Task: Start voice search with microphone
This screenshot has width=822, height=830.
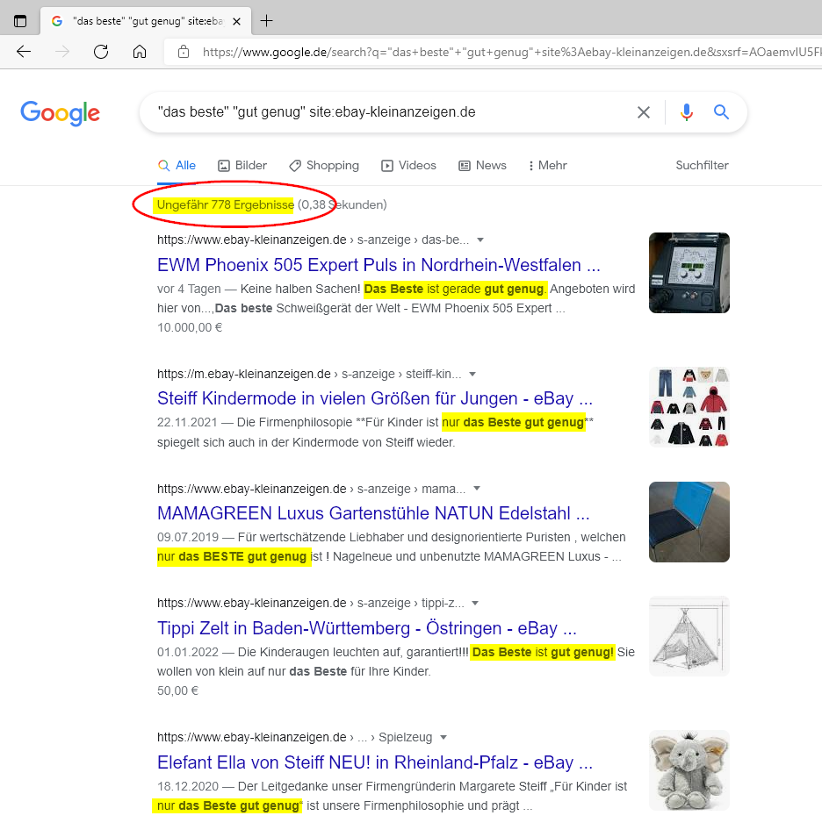Action: pyautogui.click(x=687, y=112)
